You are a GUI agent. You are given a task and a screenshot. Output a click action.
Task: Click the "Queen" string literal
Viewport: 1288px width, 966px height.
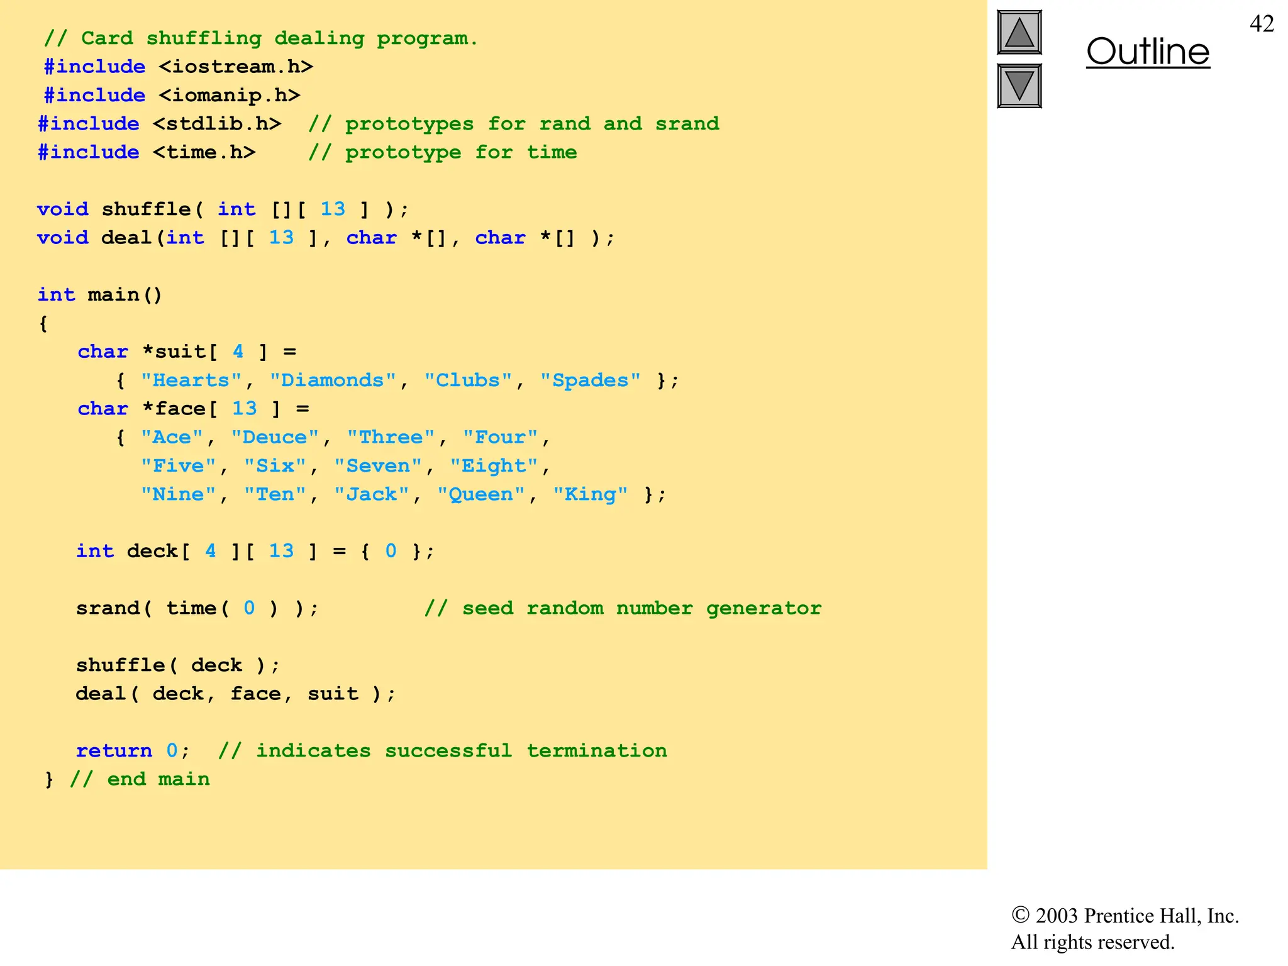click(481, 494)
